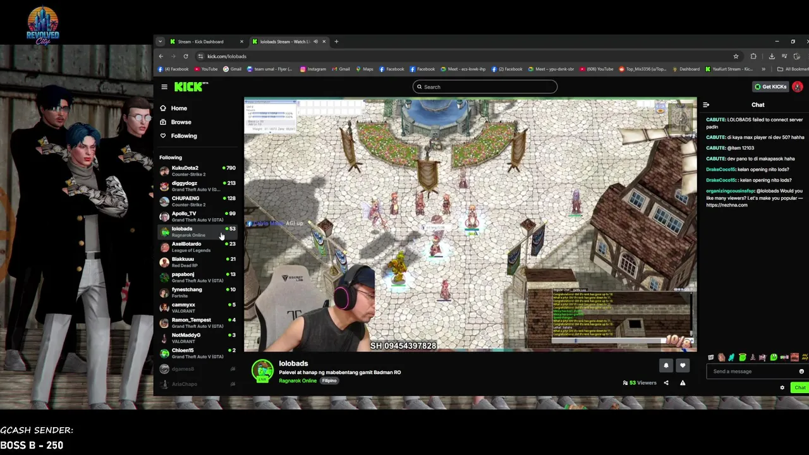Viewport: 809px width, 455px height.
Task: Open the browser tab search dropdown
Action: coord(160,42)
